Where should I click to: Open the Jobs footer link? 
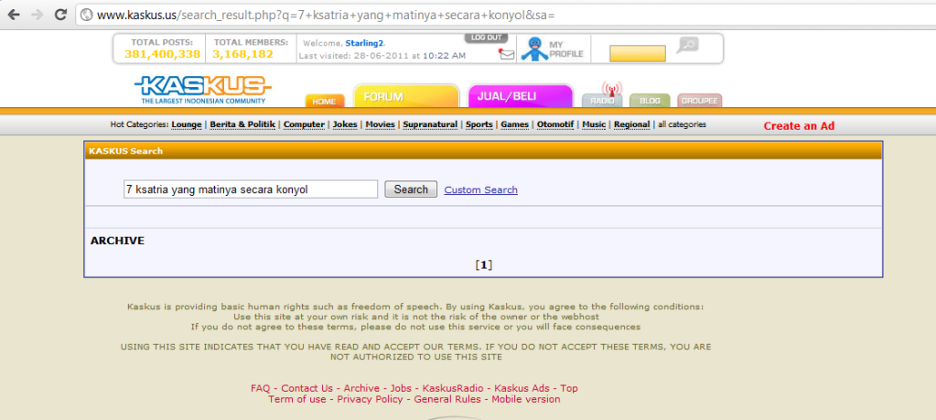pos(401,388)
